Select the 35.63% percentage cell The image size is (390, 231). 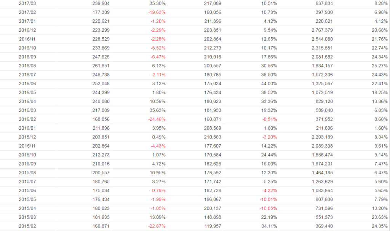pos(158,110)
